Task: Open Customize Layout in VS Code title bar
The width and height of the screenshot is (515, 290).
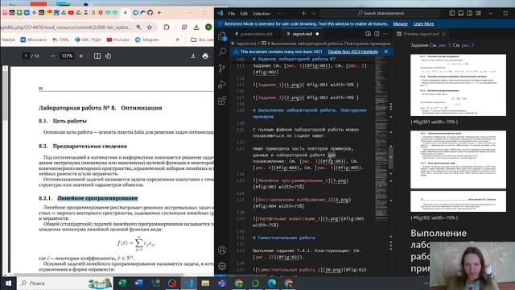Action: click(x=479, y=13)
